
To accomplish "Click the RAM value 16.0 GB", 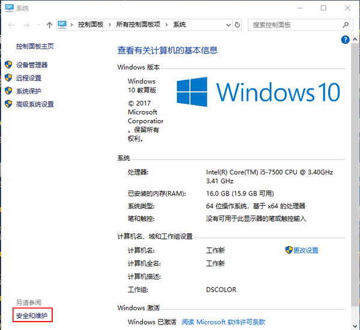I will tap(240, 194).
